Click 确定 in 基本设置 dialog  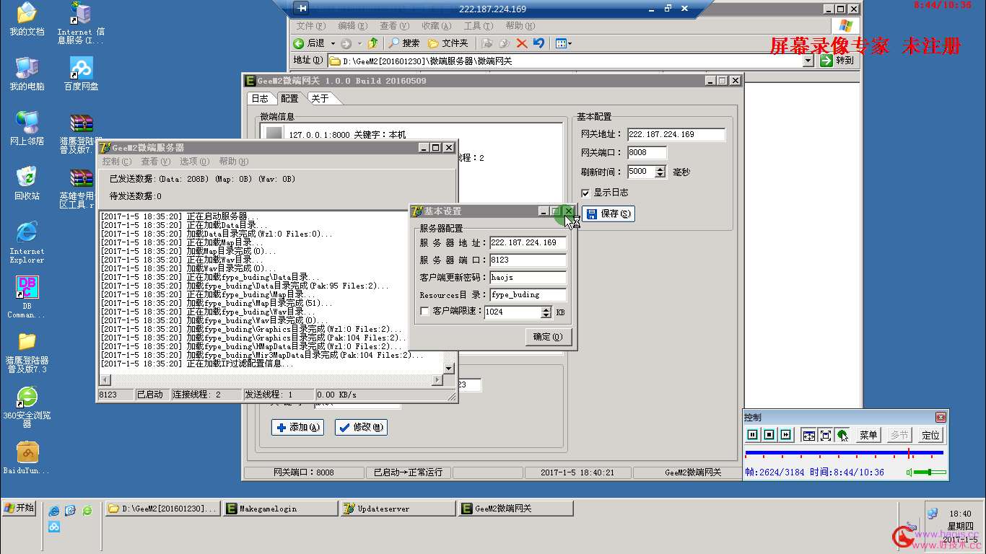(549, 337)
